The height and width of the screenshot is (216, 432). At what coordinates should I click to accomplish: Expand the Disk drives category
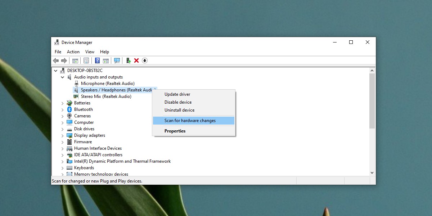coord(62,129)
